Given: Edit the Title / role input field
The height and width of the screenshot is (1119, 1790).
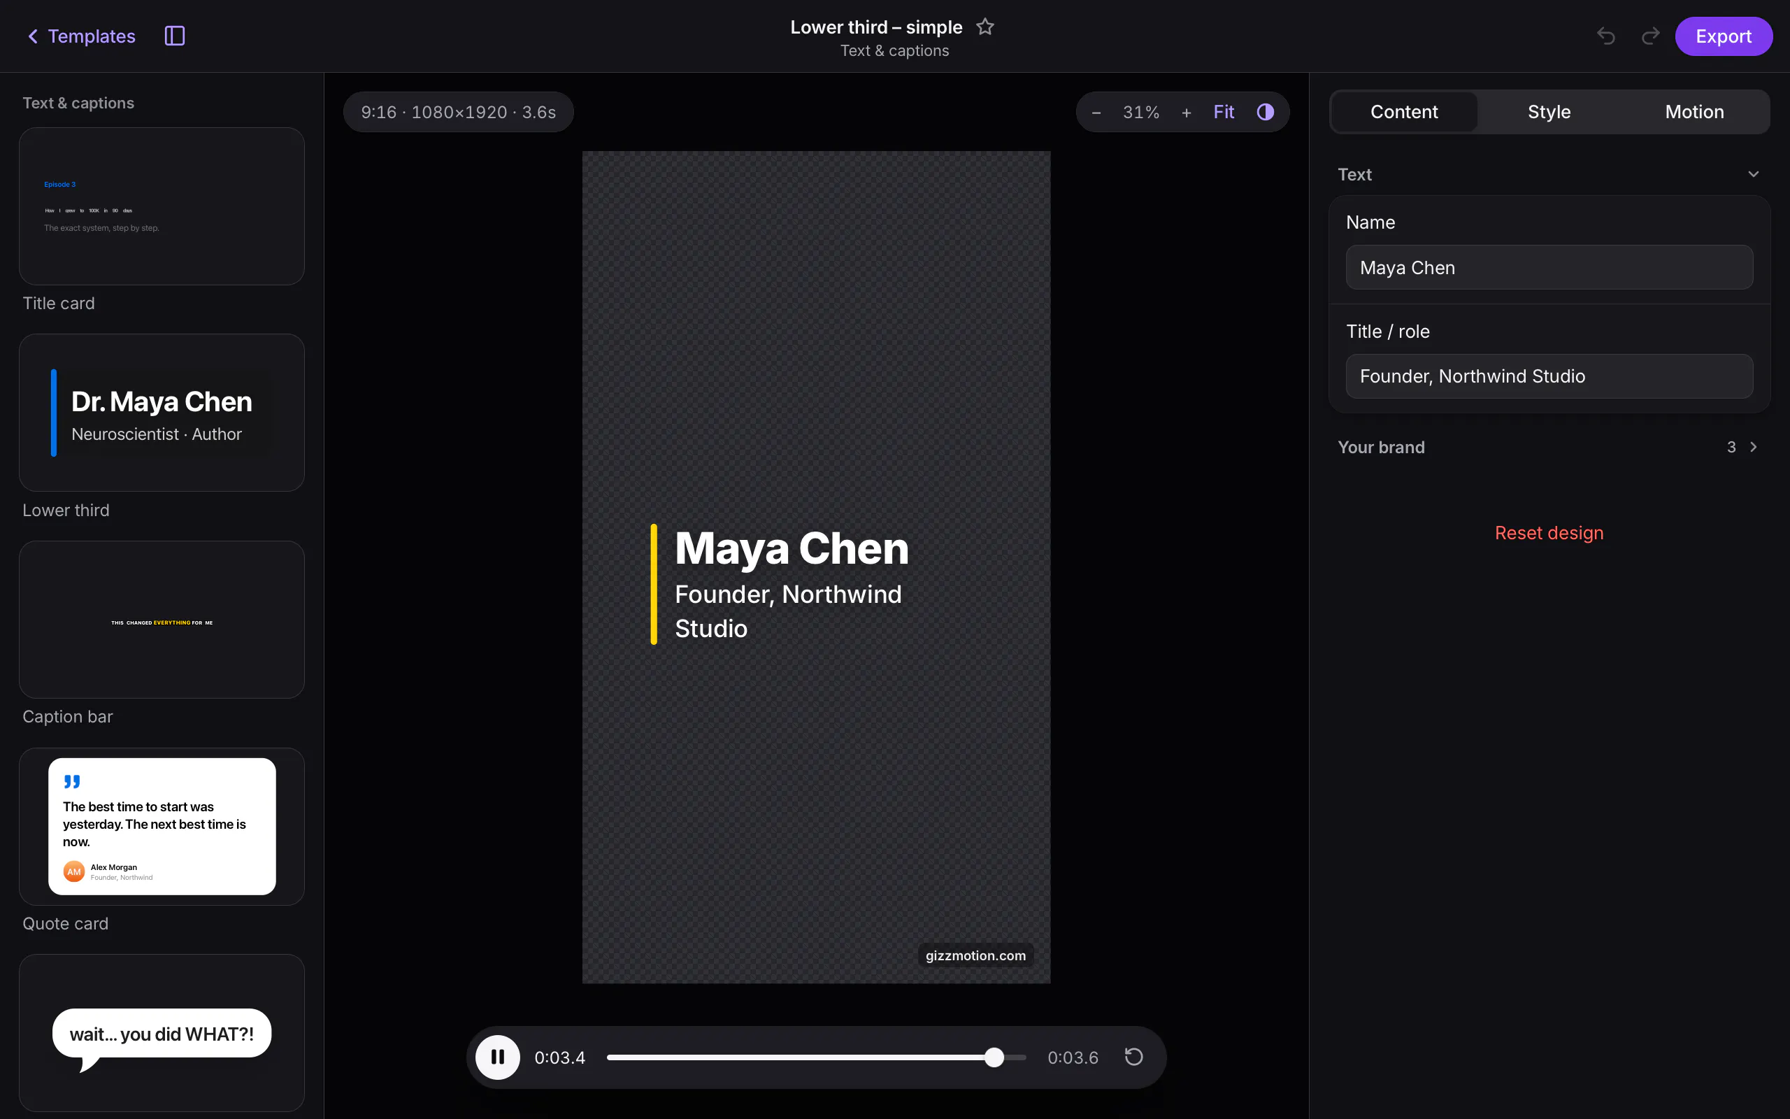Looking at the screenshot, I should pyautogui.click(x=1549, y=376).
